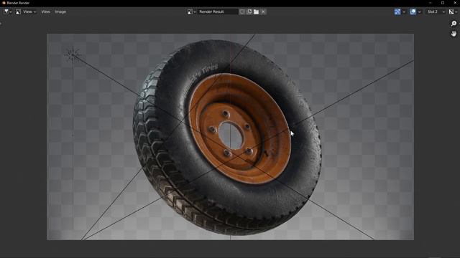Open the Image menu

(60, 11)
